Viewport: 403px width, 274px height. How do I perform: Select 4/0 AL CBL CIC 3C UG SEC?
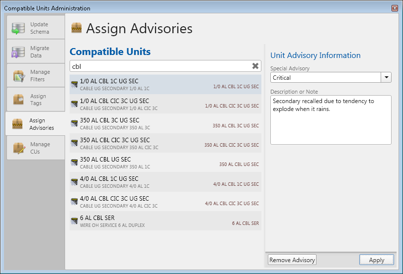pyautogui.click(x=165, y=201)
